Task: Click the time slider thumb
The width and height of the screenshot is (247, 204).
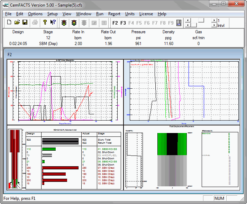Action: pyautogui.click(x=201, y=20)
